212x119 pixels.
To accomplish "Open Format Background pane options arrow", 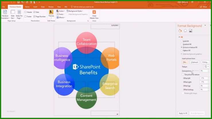I will [x=205, y=25].
